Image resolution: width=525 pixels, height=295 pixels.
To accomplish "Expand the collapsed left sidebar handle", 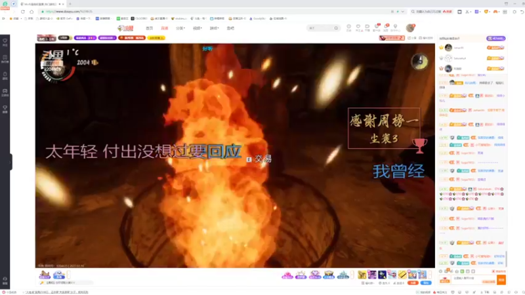I will tap(11, 162).
